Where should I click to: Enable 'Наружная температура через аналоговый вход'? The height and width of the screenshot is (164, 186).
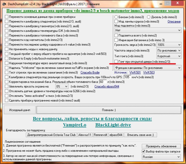click(x=6, y=63)
